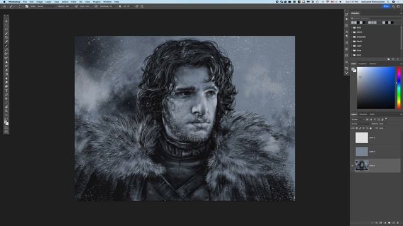Create a new layer icon
Image resolution: width=403 pixels, height=226 pixels.
click(x=394, y=223)
